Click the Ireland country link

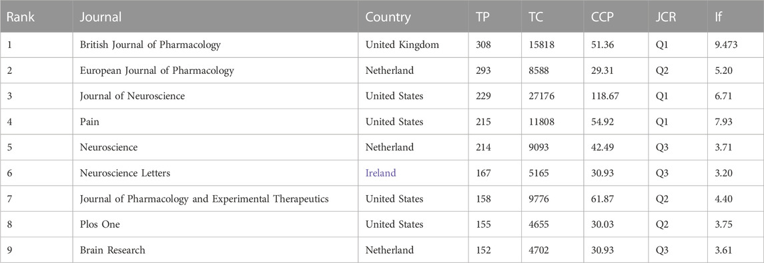[380, 173]
